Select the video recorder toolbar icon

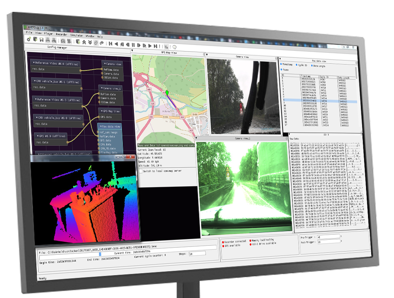pos(69,41)
